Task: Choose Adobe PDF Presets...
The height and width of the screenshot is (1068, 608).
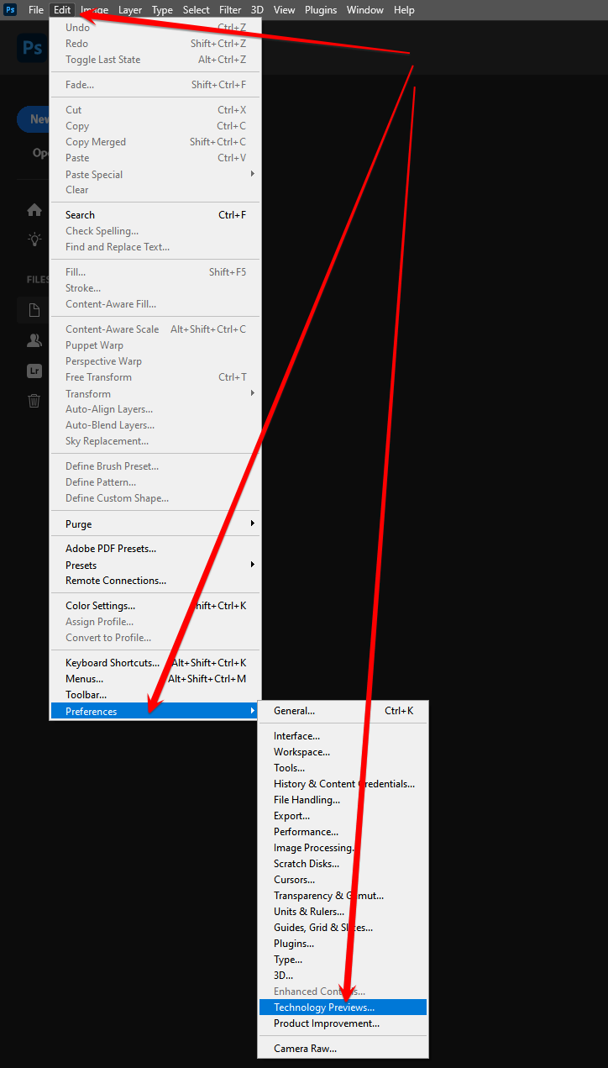Action: click(x=155, y=549)
